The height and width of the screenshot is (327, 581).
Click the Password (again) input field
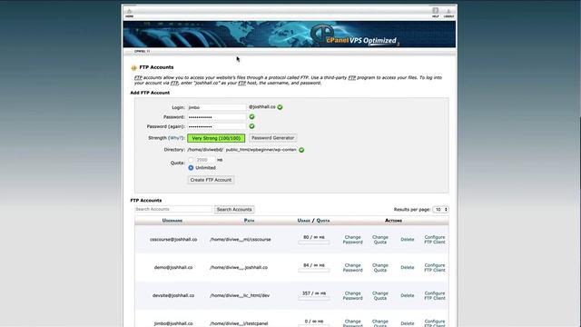[217, 127]
